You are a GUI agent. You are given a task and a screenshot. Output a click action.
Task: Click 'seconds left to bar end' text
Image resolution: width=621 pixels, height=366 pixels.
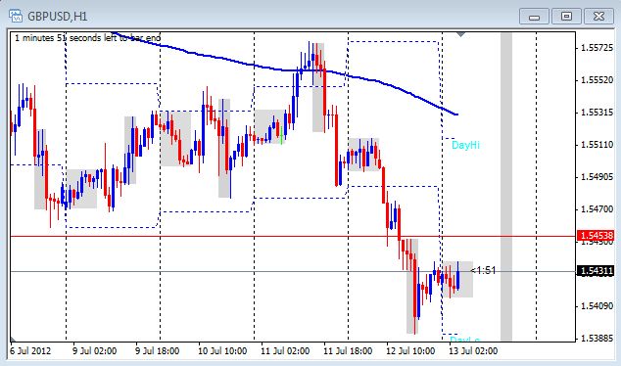(x=115, y=38)
